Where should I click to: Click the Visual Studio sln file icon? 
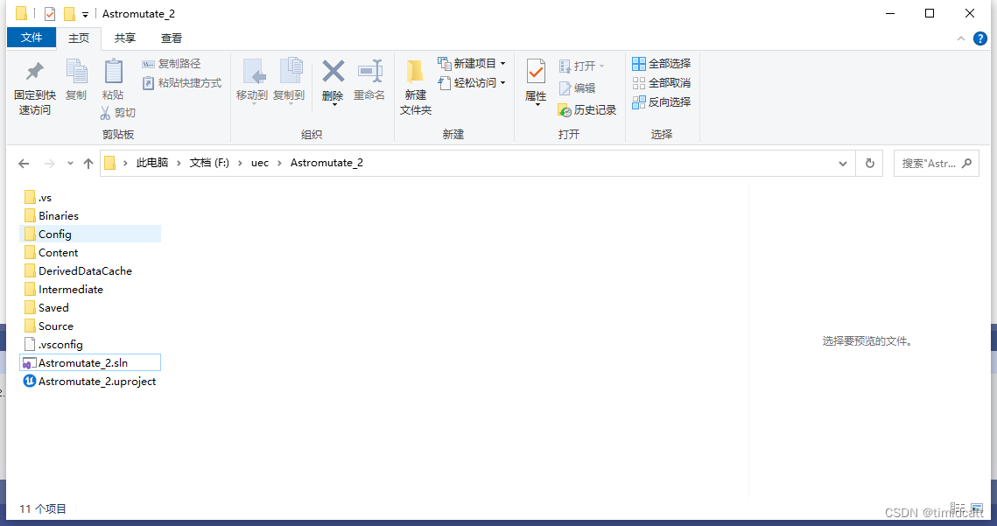pos(29,363)
